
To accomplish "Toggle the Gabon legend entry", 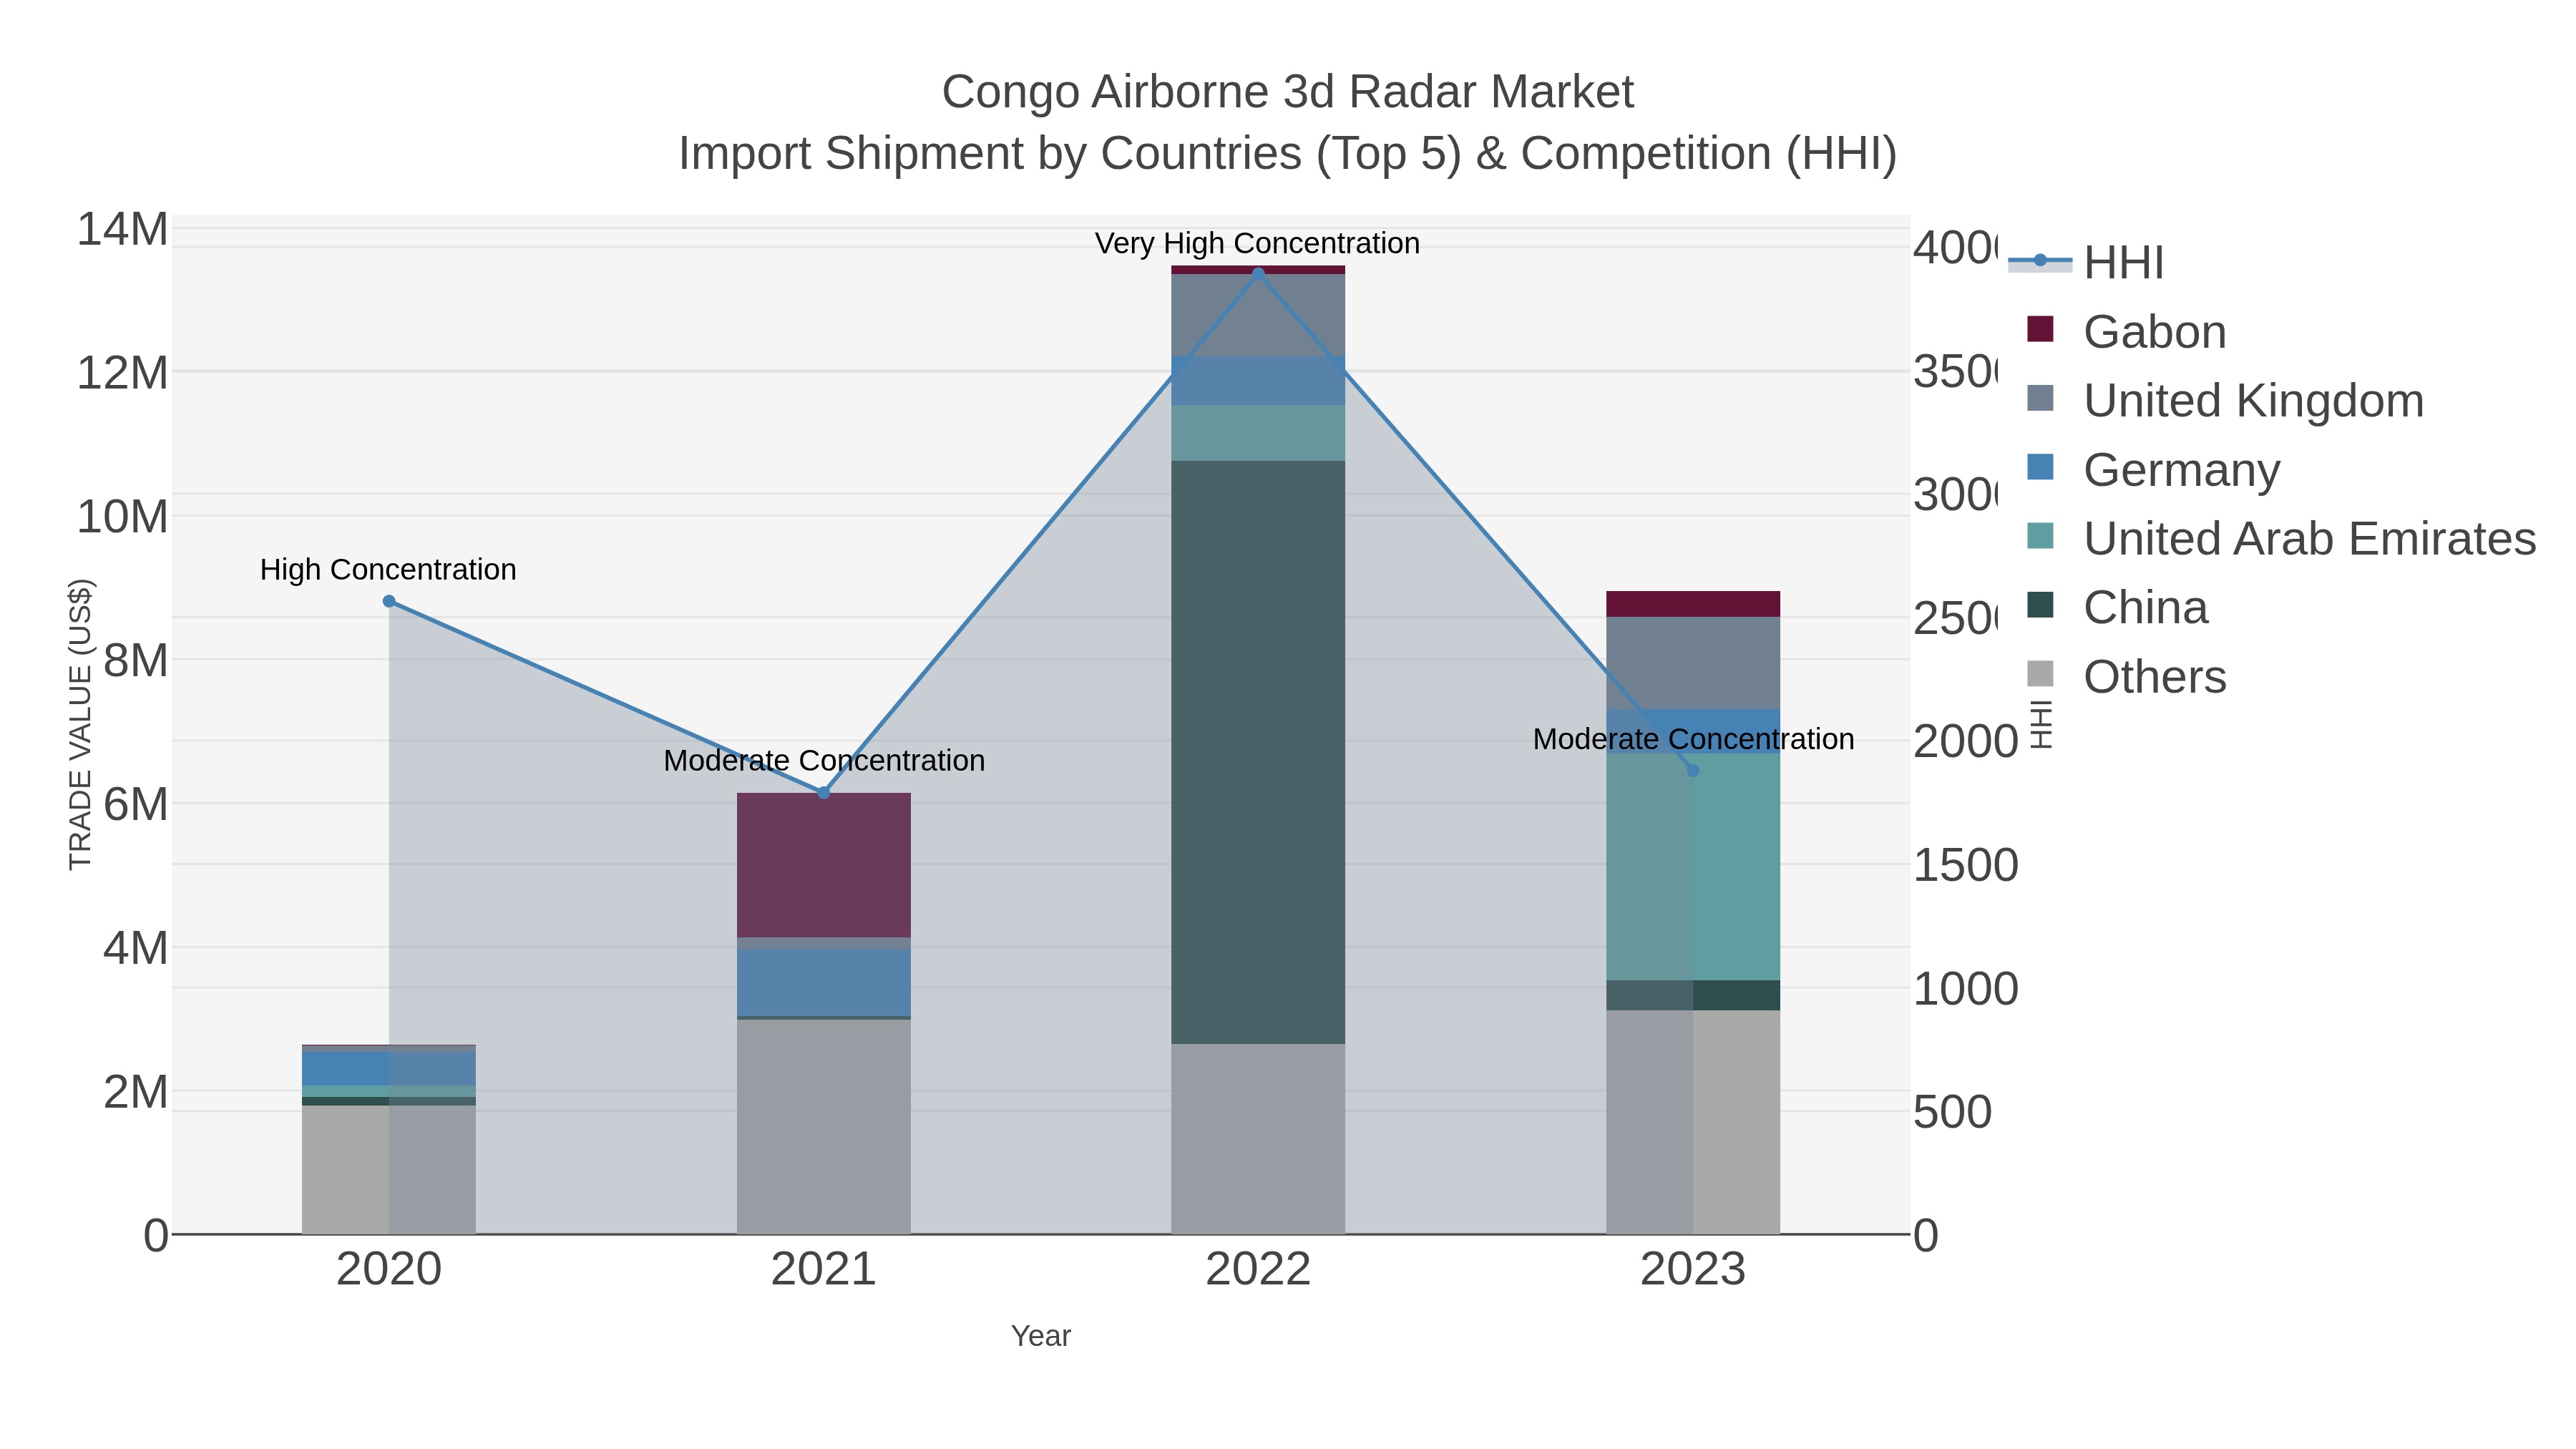I will click(2126, 331).
